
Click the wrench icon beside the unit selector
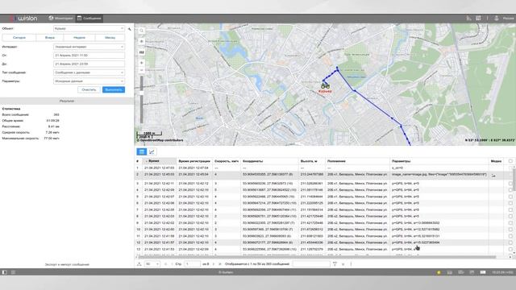(x=130, y=29)
